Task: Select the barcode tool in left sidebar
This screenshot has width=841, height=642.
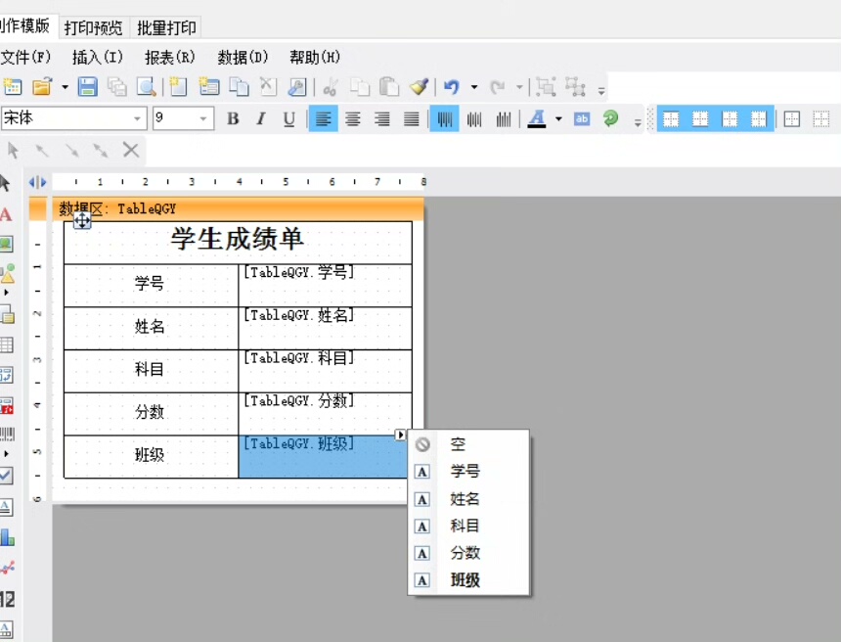Action: click(x=6, y=434)
